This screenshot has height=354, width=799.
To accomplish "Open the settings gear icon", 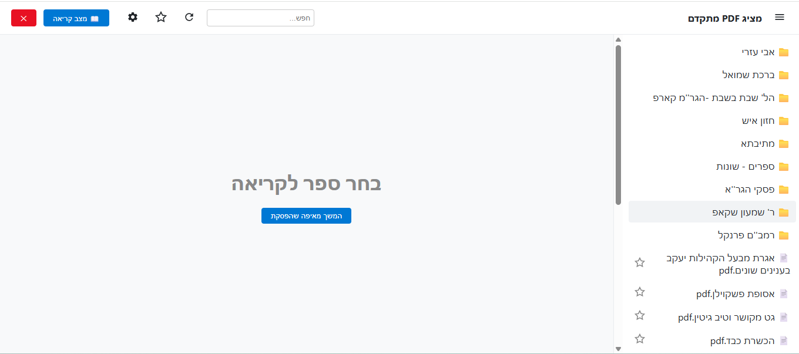I will point(133,17).
